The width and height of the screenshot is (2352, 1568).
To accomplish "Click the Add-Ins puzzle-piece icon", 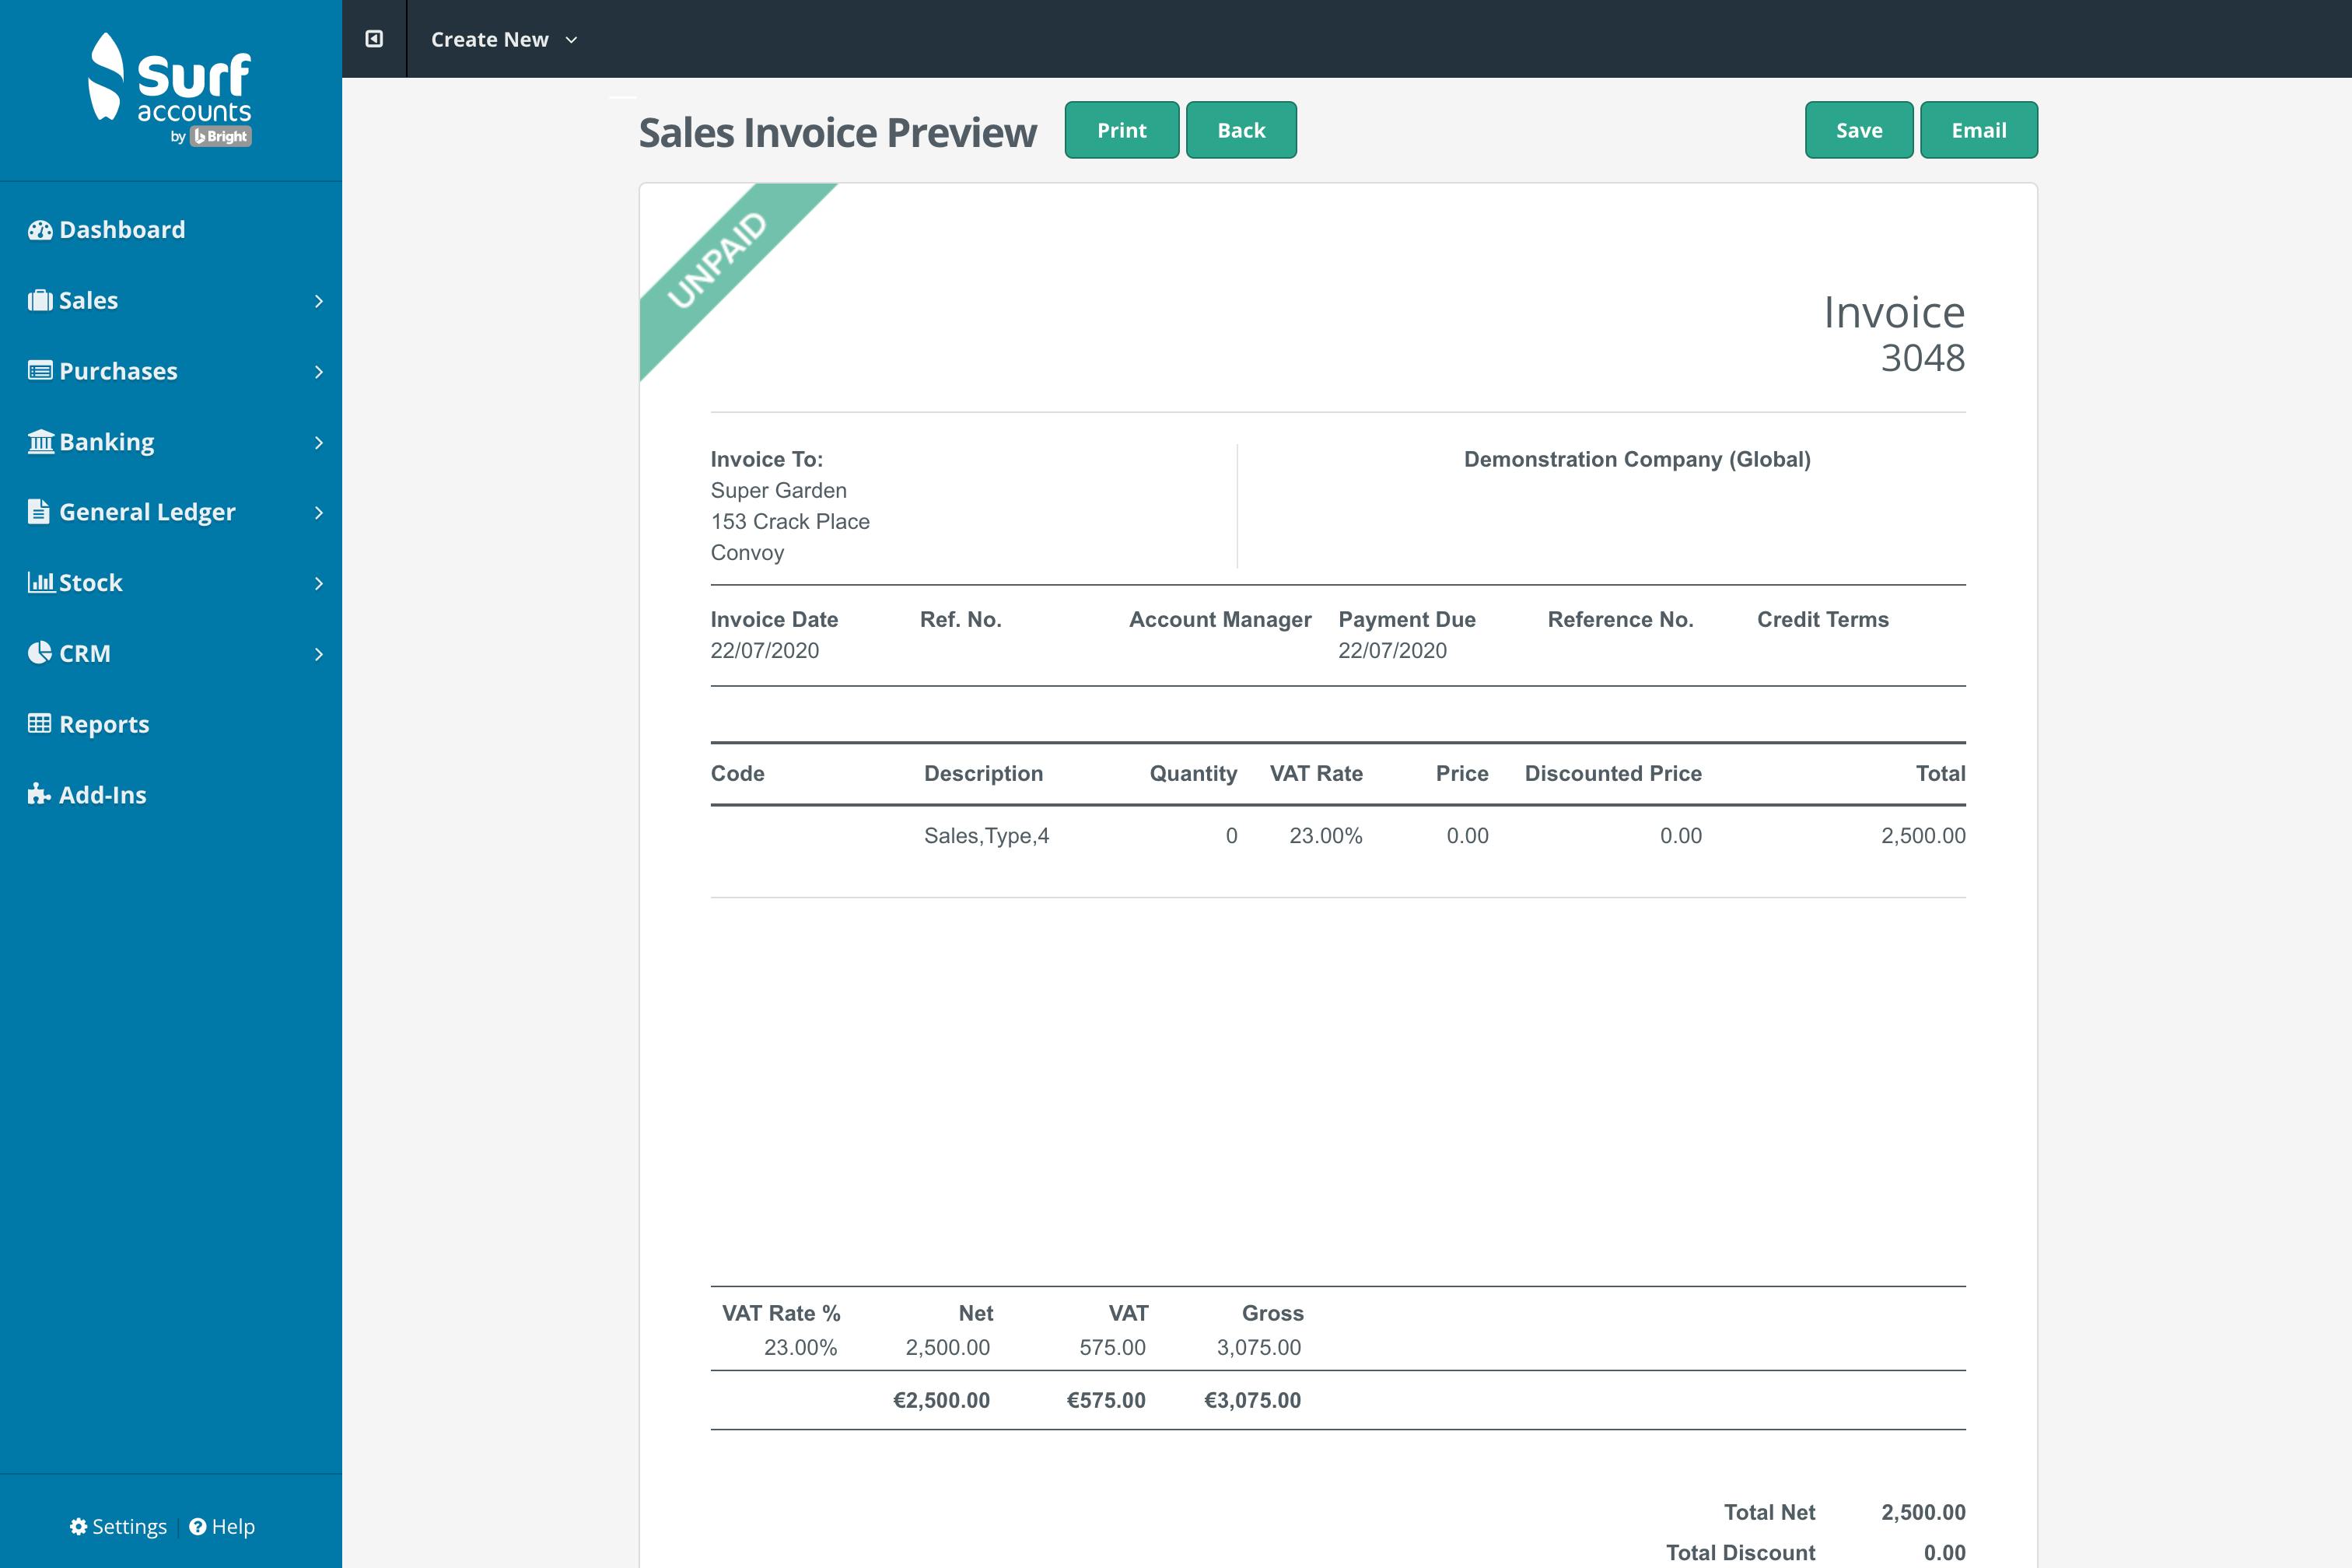I will click(39, 794).
